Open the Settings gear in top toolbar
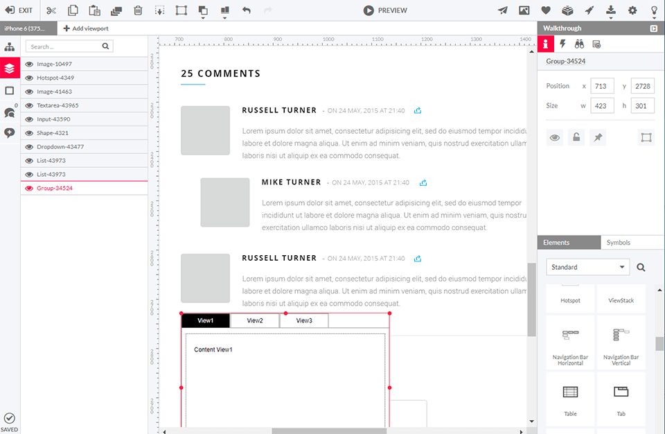The height and width of the screenshot is (434, 665). [632, 10]
